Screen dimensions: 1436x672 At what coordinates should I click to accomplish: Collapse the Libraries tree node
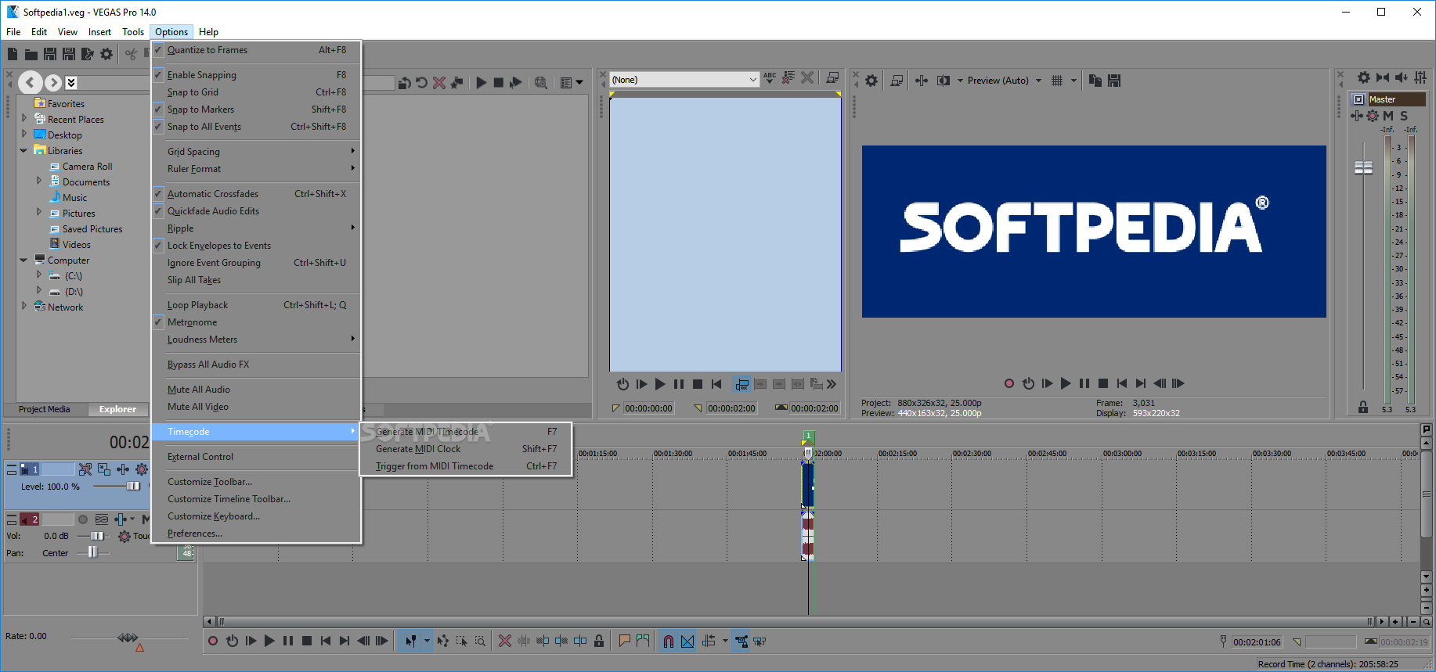point(23,150)
